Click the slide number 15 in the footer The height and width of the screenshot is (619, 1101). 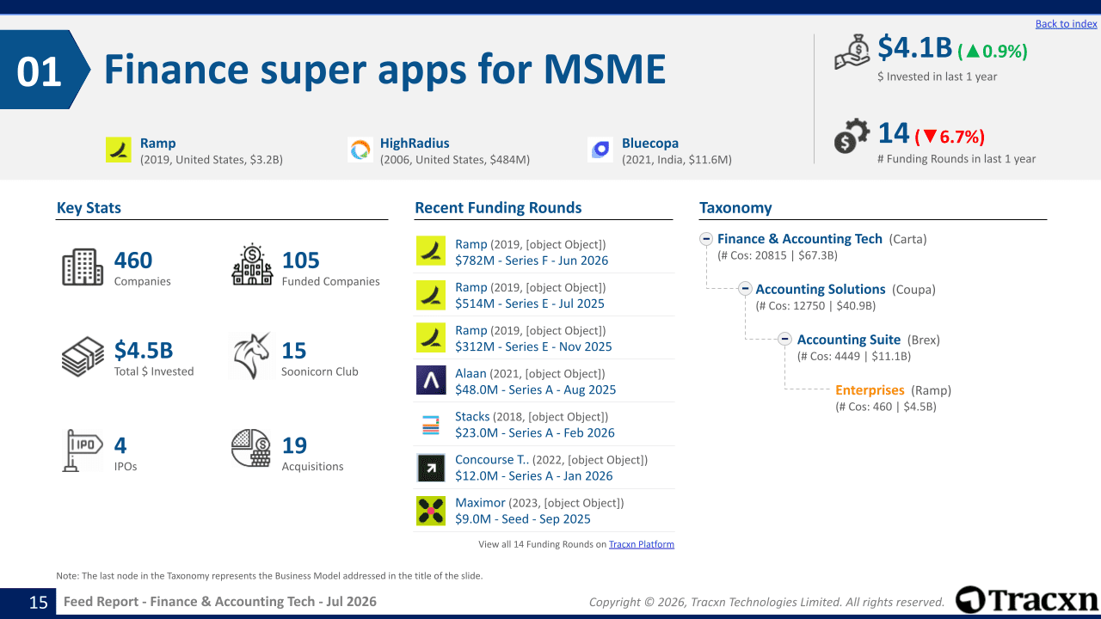tap(39, 603)
